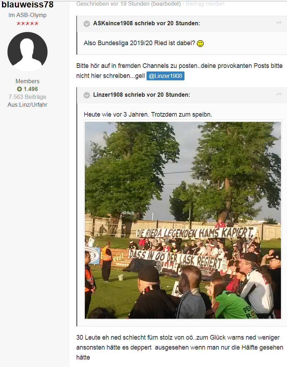287x367 pixels.
Task: Click the Aus:Linz/Urfahr location text
Action: pos(28,105)
